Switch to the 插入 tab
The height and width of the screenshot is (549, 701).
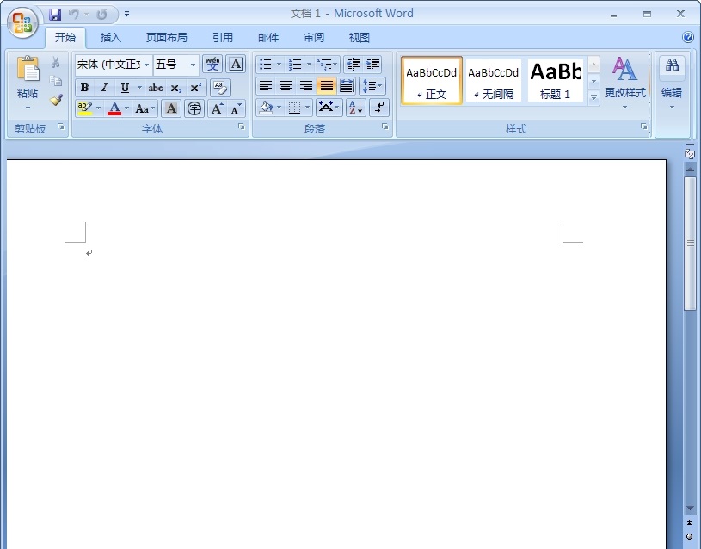(111, 38)
